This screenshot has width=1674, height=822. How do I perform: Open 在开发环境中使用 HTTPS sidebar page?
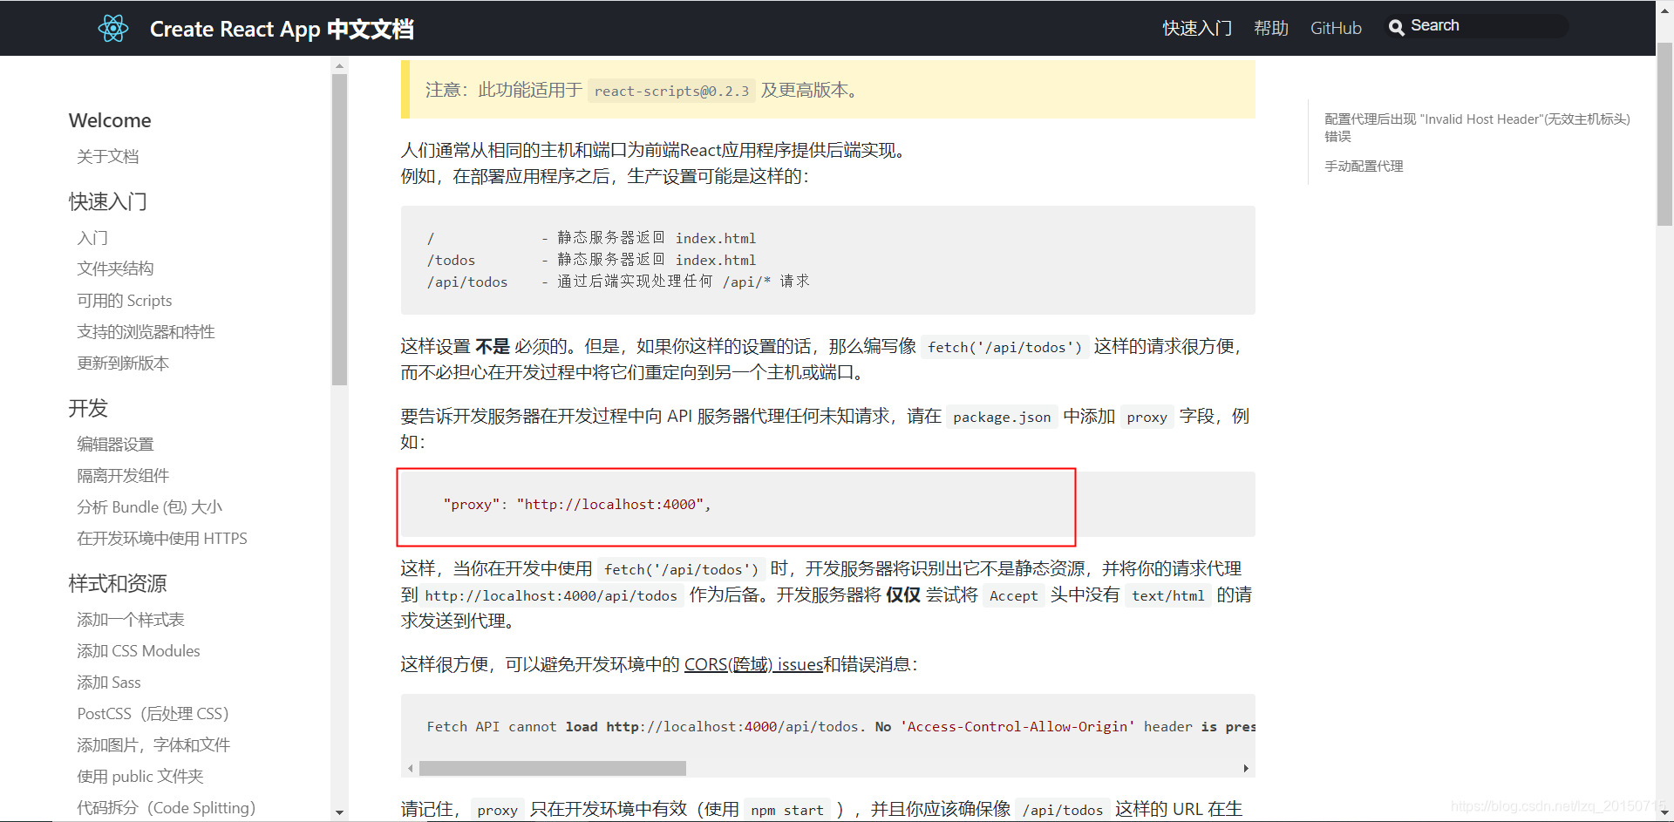click(162, 539)
